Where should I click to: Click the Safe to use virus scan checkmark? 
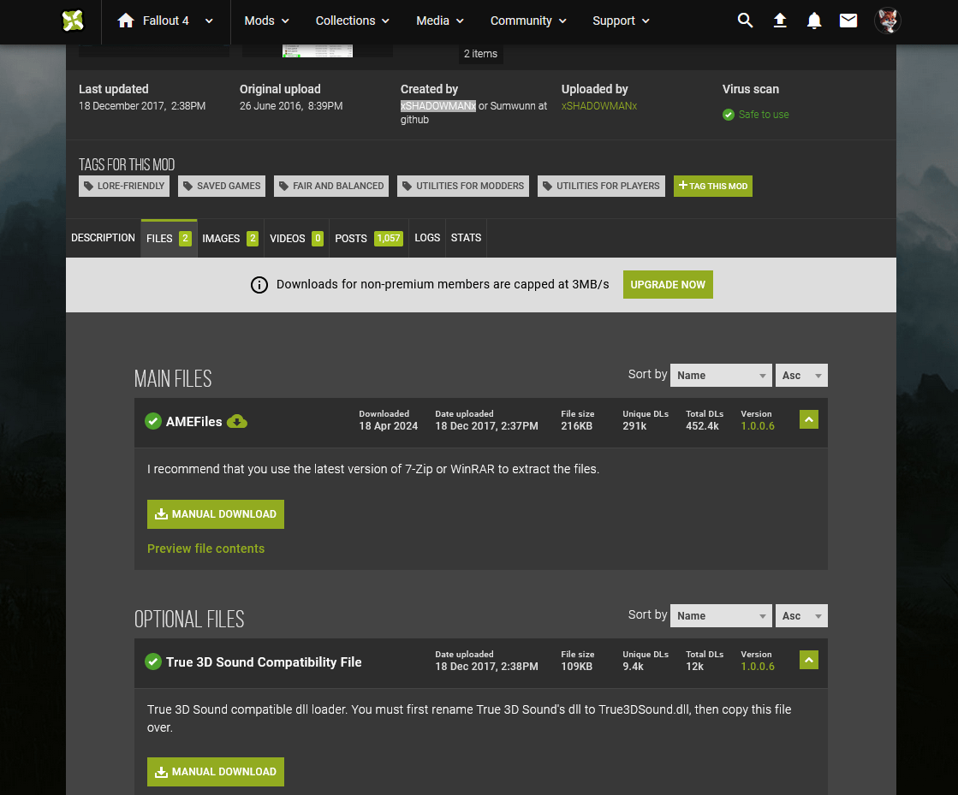point(729,115)
